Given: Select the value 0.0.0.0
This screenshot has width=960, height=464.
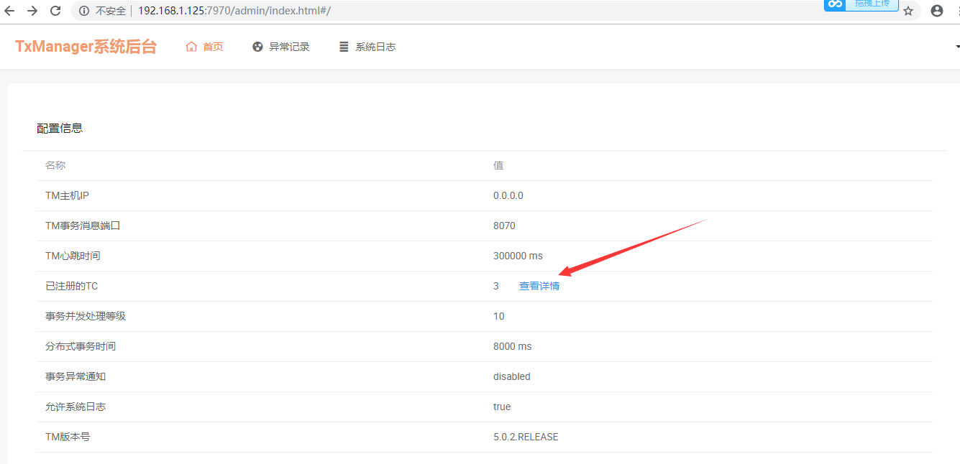Looking at the screenshot, I should 508,195.
